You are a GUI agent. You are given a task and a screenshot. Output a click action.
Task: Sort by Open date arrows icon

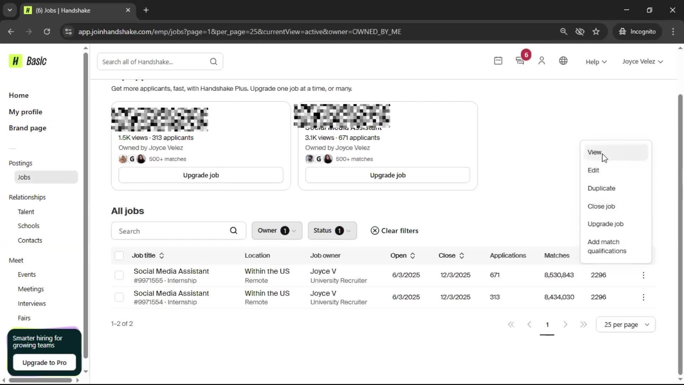pyautogui.click(x=413, y=256)
